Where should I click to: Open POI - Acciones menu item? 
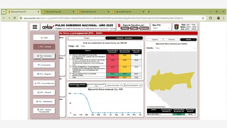click(44, 56)
